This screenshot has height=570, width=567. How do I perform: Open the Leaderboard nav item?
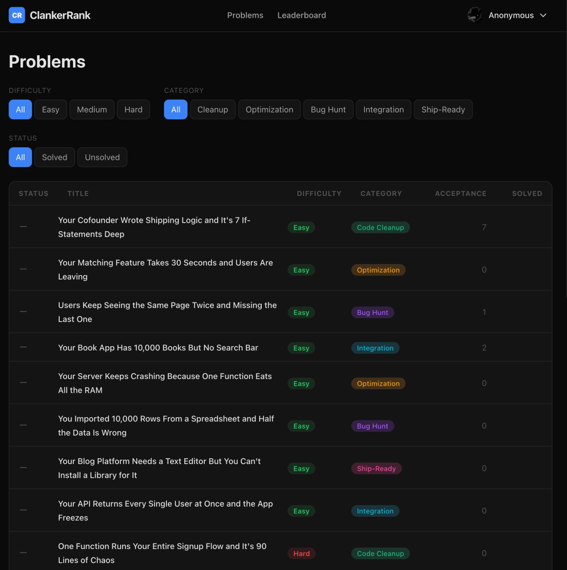click(x=302, y=15)
